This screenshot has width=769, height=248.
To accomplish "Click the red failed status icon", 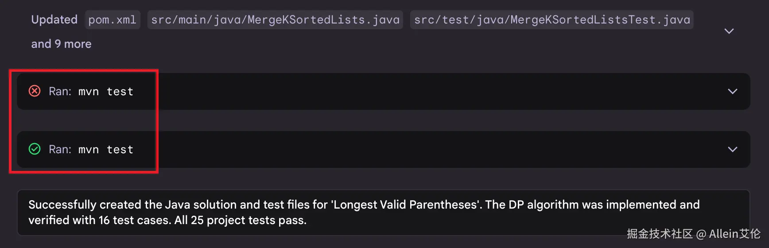I will 35,91.
